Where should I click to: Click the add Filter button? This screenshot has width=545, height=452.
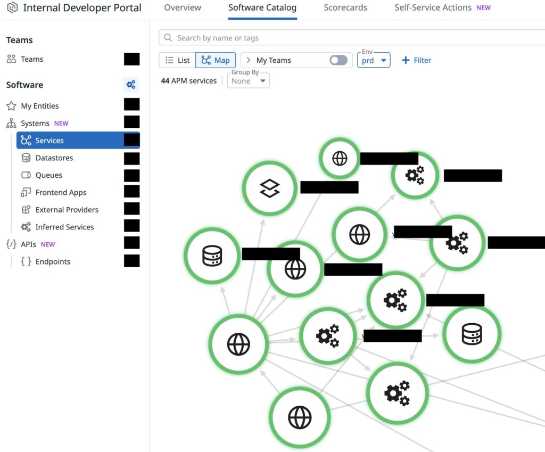click(416, 60)
